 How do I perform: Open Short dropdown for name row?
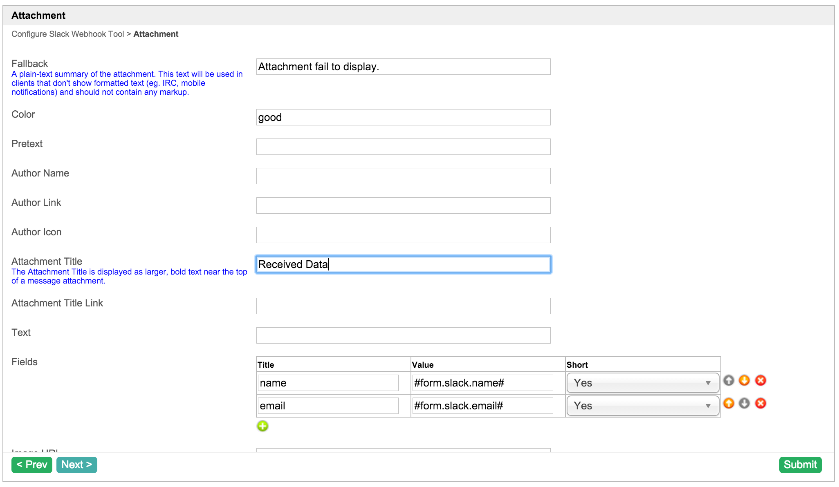(x=642, y=383)
